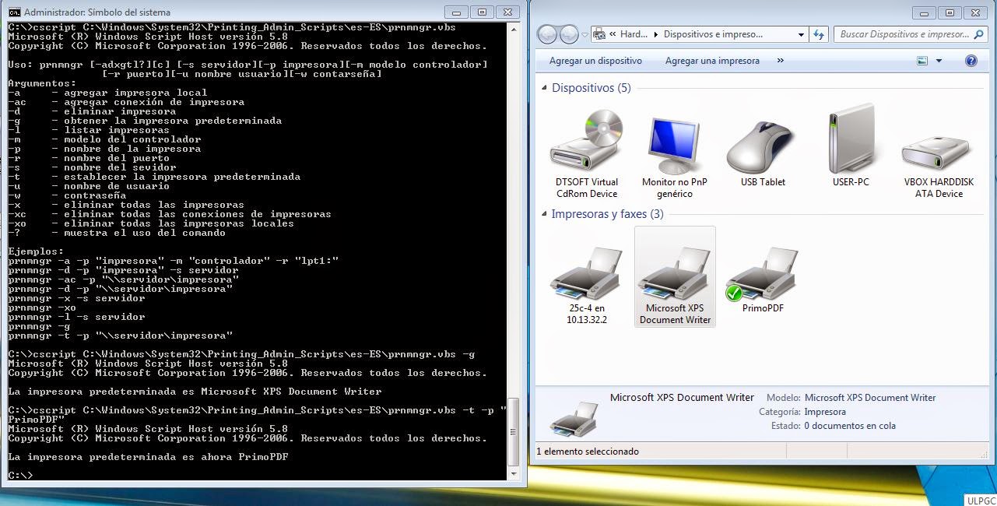The height and width of the screenshot is (506, 997).
Task: Click the Categoría: Impresora text
Action: click(802, 412)
